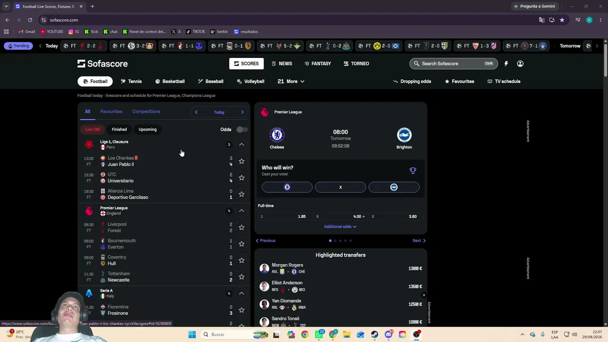Screen dimensions: 608x342
Task: Vote for Brighton to win
Action: [394, 187]
